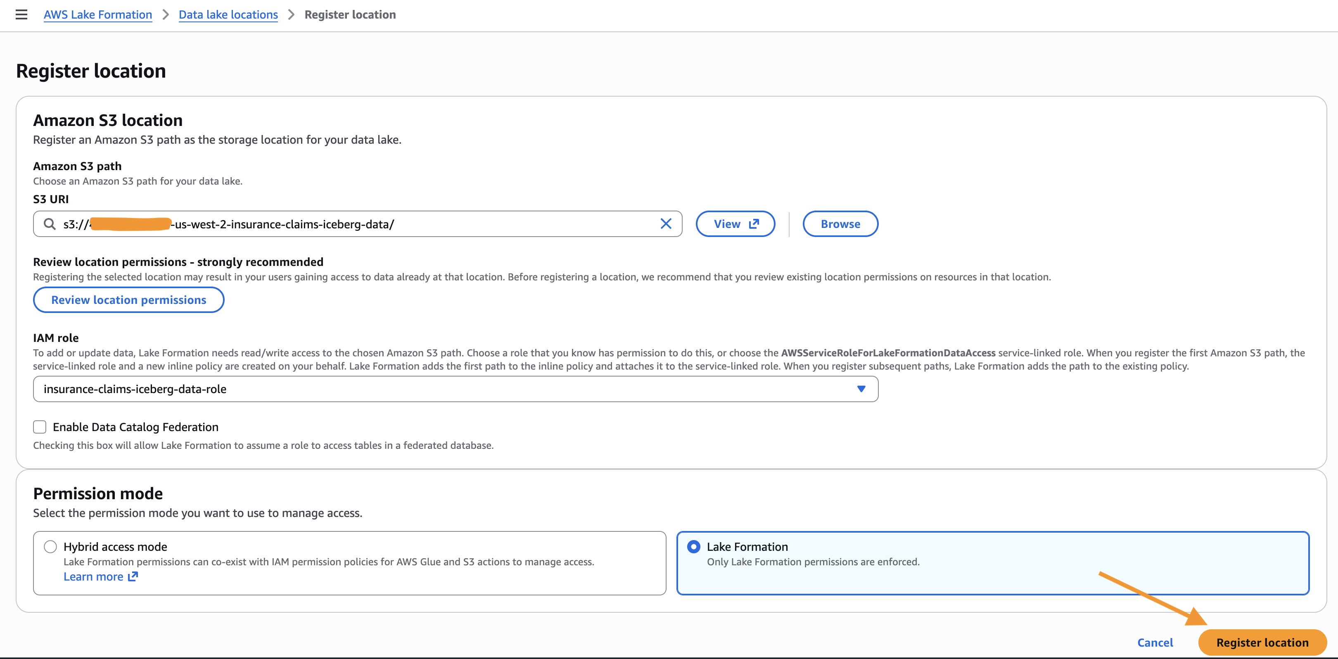Screen dimensions: 1338x659
Task: Open insurance-claims-iceberg-data-role selector
Action: coord(447,389)
